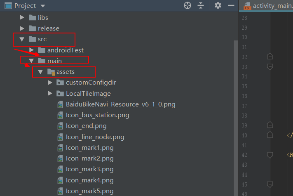
Task: Click the locate/select opened file target icon
Action: coord(188,6)
